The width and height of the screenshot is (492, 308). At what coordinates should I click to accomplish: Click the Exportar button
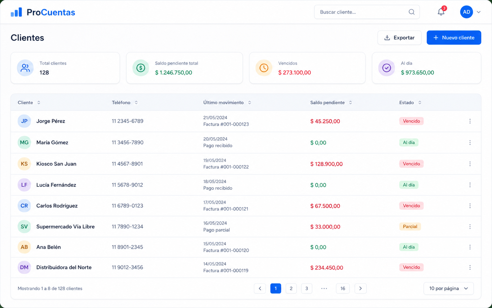(x=400, y=38)
